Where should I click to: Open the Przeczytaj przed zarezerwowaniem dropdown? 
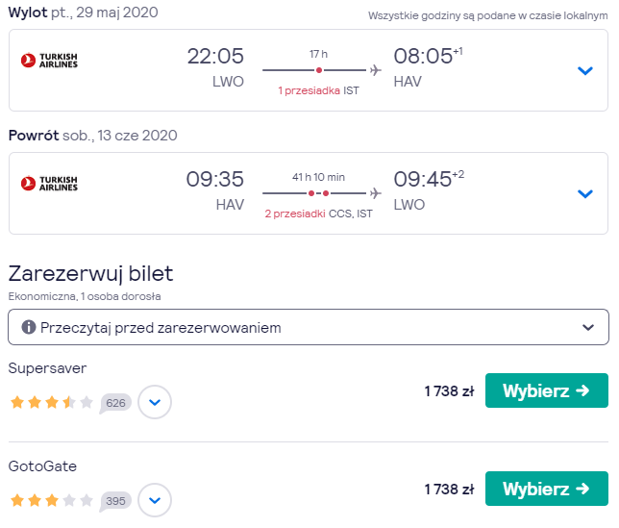(309, 327)
